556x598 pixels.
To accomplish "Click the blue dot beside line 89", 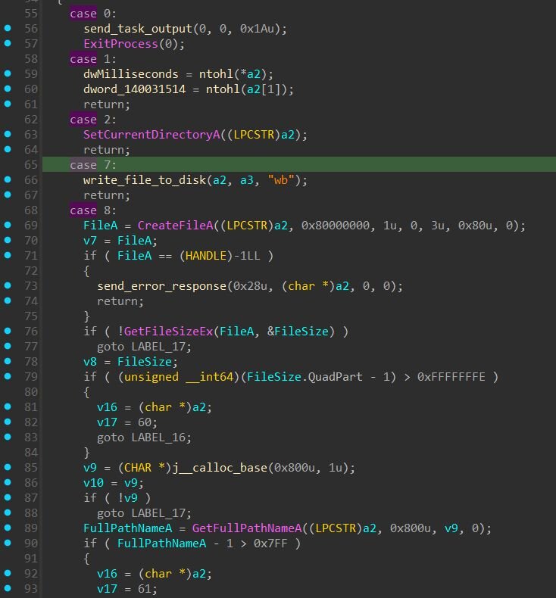I will coord(8,528).
